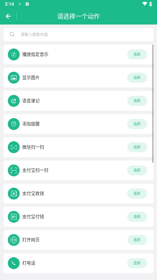
Task: Click the alarm clock icon for 添加提醒
Action: point(14,124)
